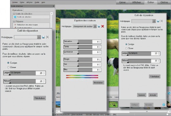Screen dimensions: 171x116
Task: Choose Cloner option in right repair panel
Action: tap(126, 48)
